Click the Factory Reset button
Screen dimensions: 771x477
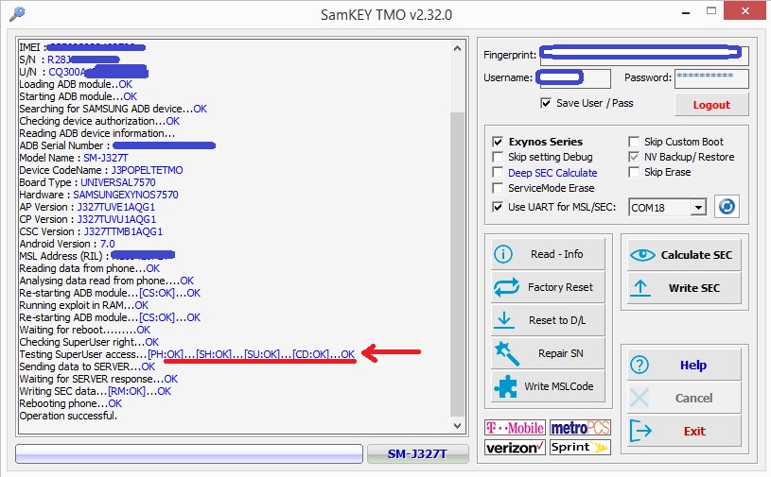[548, 287]
